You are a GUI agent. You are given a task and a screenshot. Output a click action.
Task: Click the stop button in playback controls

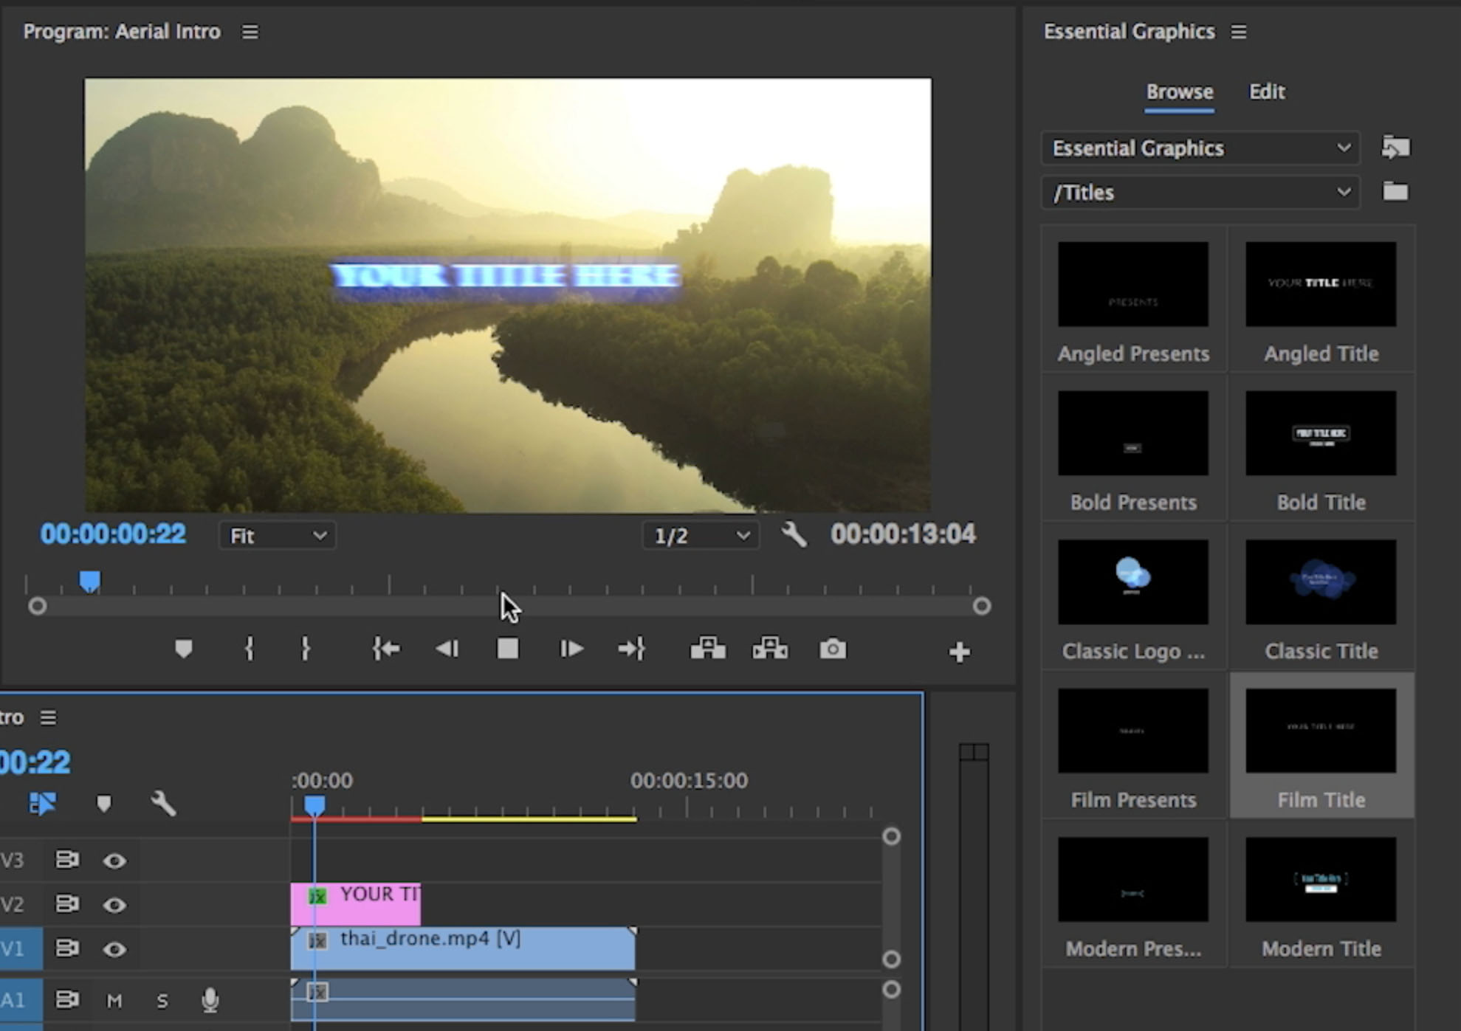click(508, 649)
